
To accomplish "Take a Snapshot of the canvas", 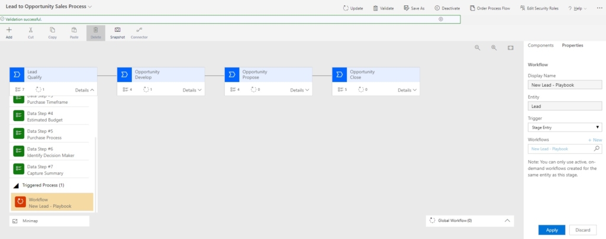I will tap(118, 33).
